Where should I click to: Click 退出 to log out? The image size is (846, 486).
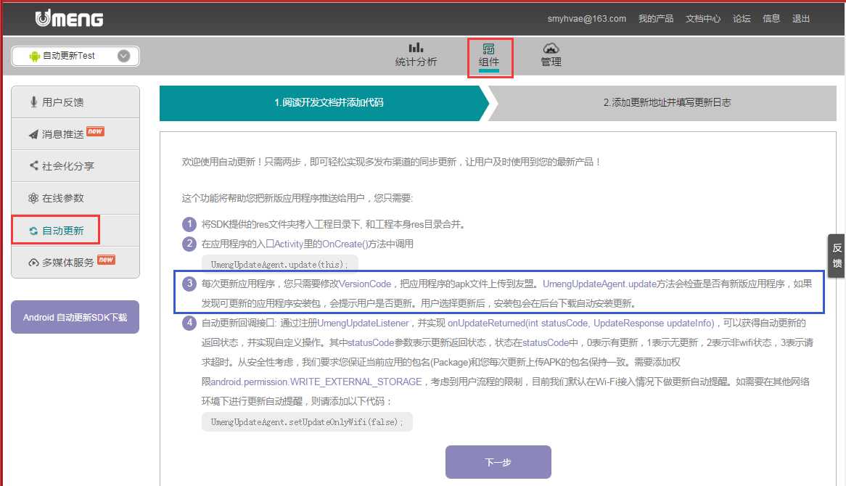coord(801,19)
